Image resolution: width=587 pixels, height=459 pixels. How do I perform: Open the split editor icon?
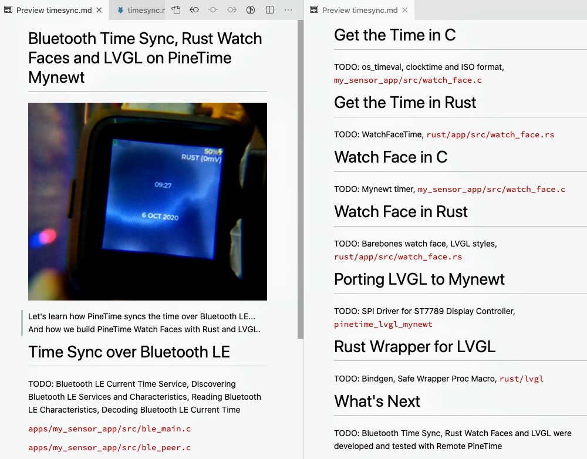coord(269,10)
